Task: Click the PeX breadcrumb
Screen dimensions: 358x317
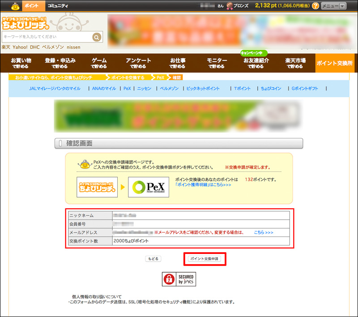Action: coord(161,77)
